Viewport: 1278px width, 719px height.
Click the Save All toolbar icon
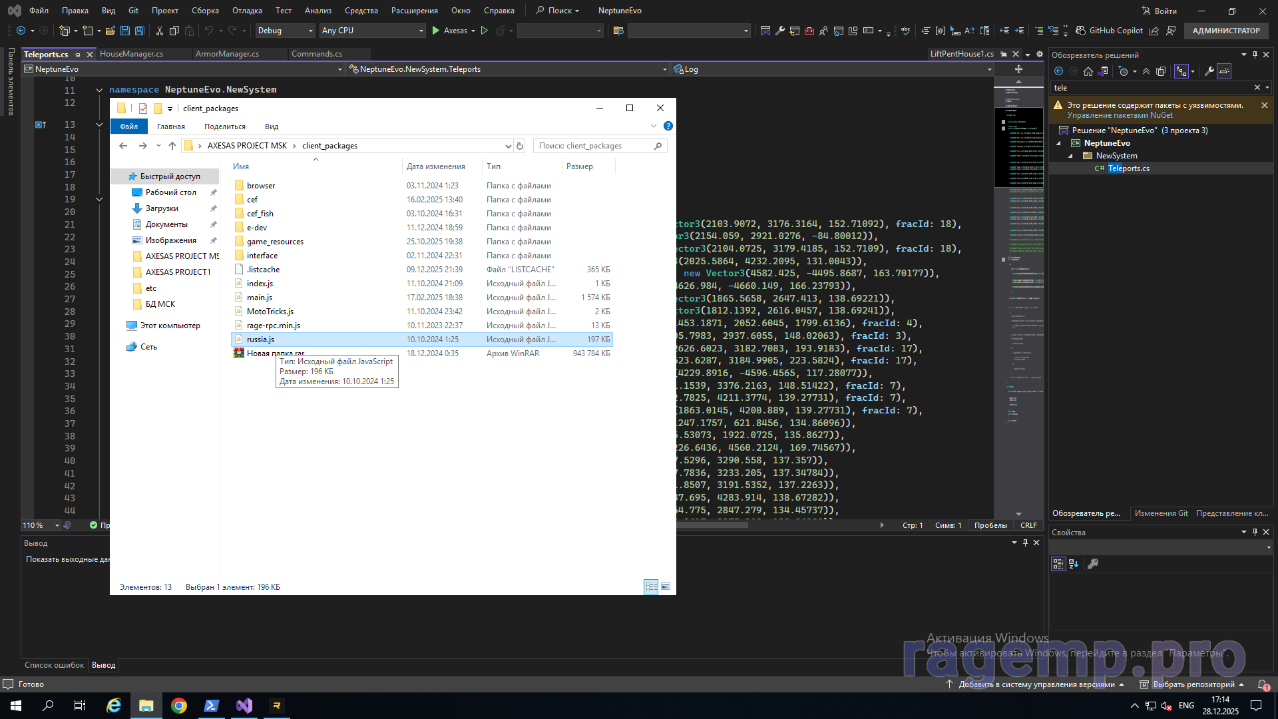pyautogui.click(x=139, y=31)
